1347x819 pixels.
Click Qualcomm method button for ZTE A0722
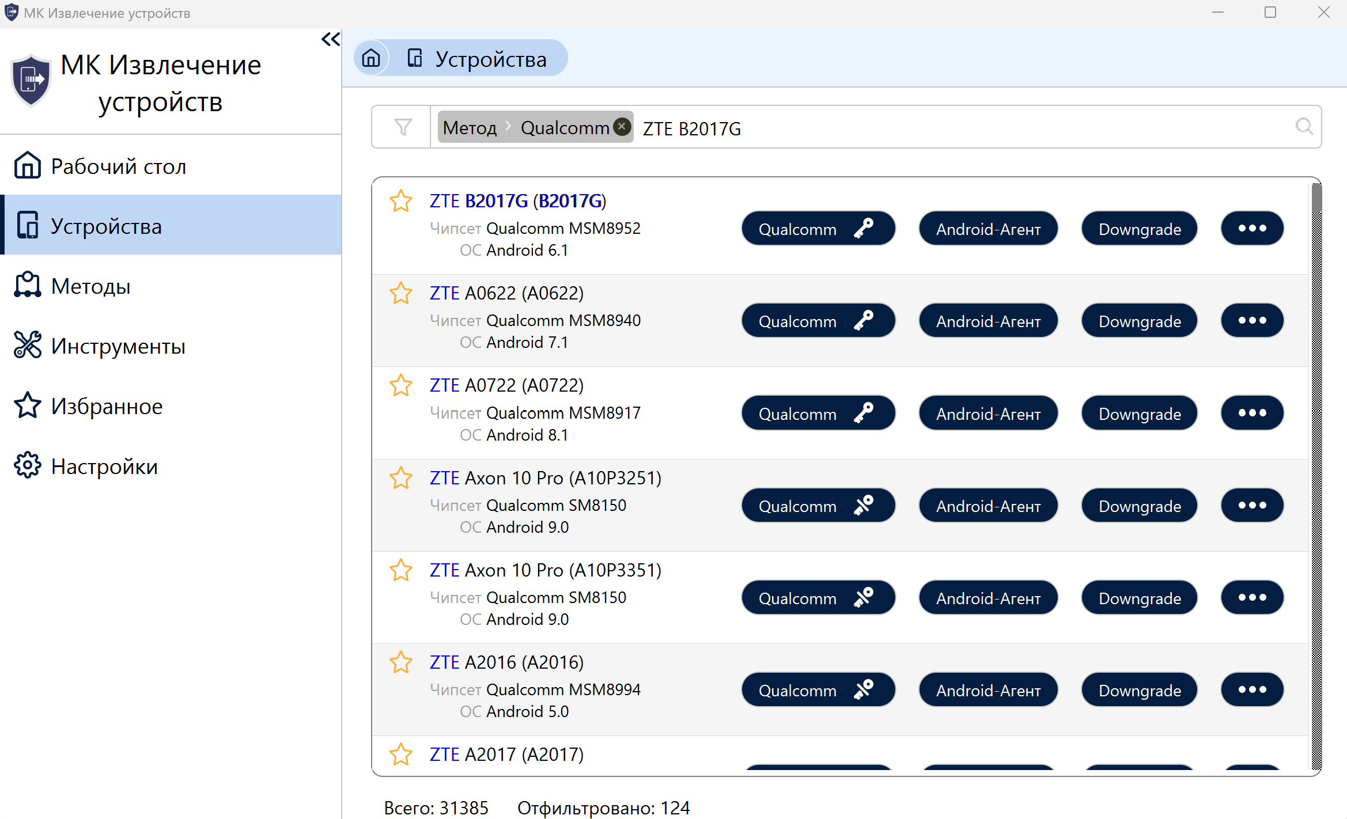coord(818,413)
